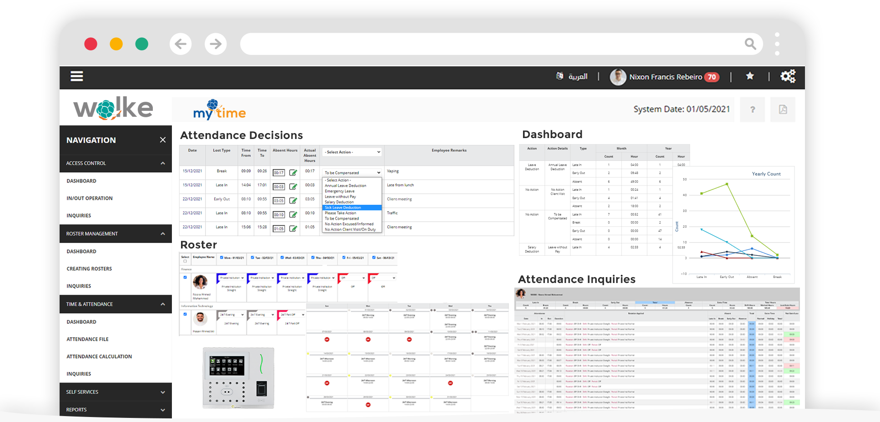Expand the Self Services section
This screenshot has height=422, width=880.
coord(163,392)
